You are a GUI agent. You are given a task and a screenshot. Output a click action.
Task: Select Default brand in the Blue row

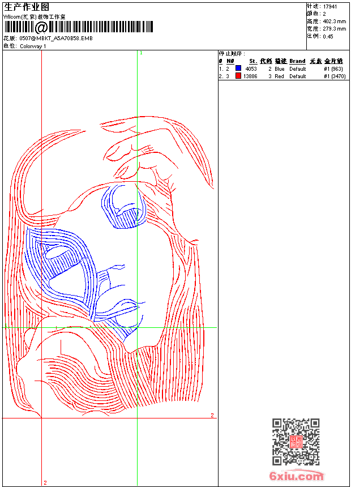pyautogui.click(x=297, y=69)
